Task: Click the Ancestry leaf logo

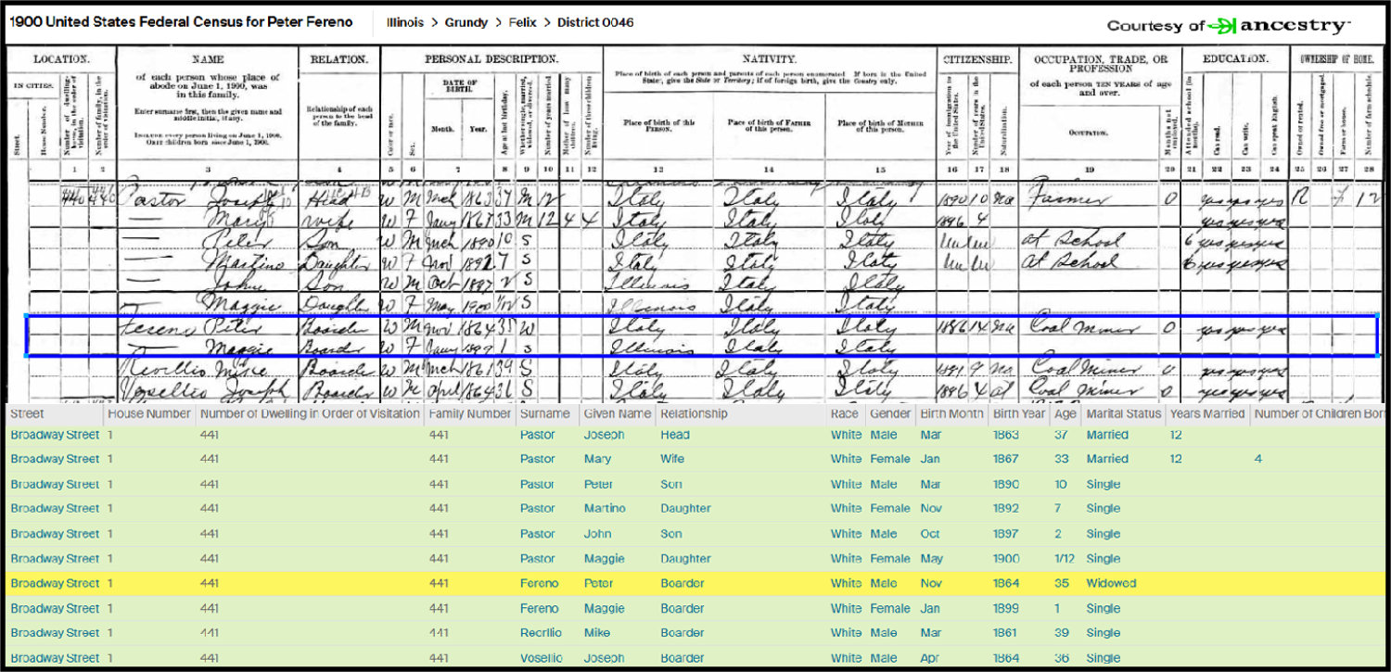Action: [1222, 26]
